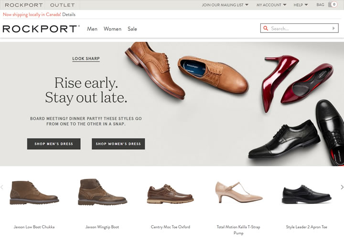Open the shopping bag icon

(333, 5)
